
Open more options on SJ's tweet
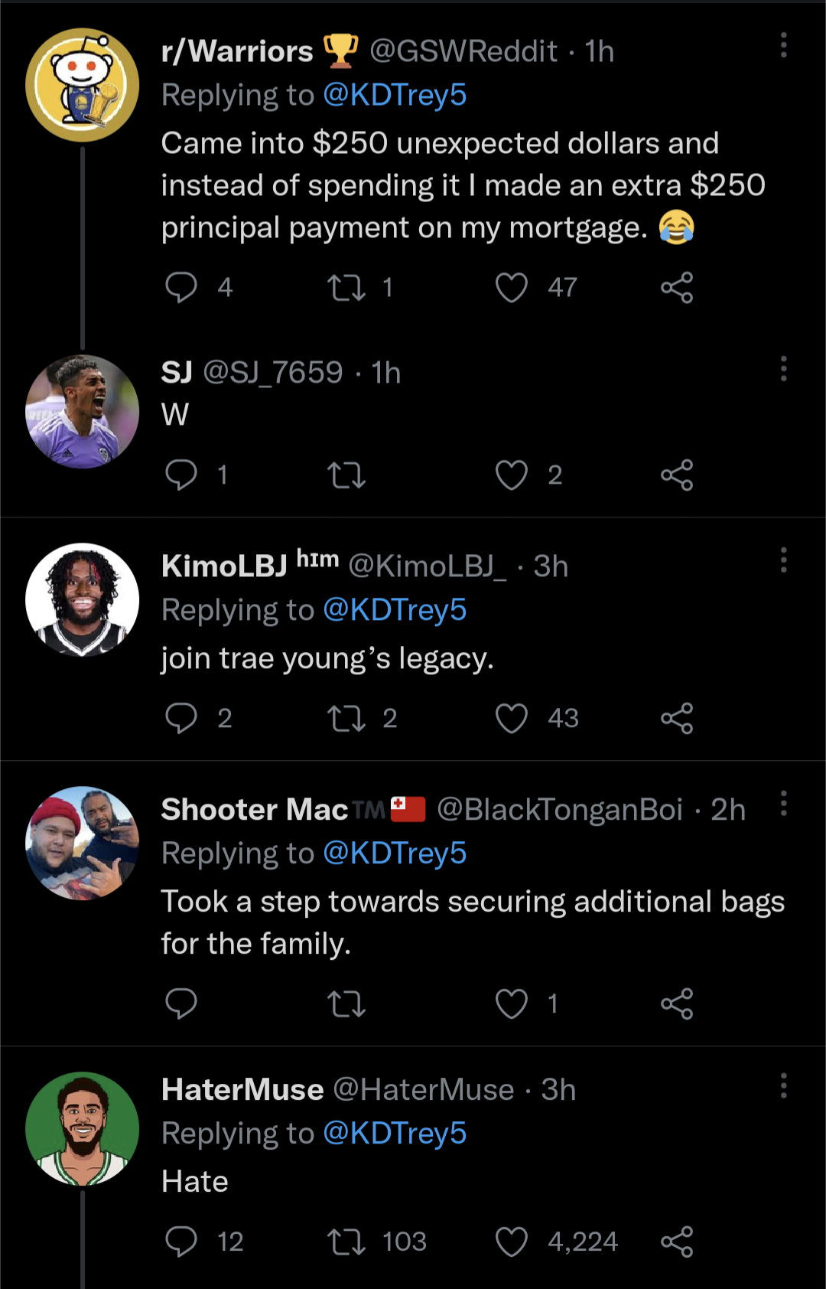click(x=783, y=369)
